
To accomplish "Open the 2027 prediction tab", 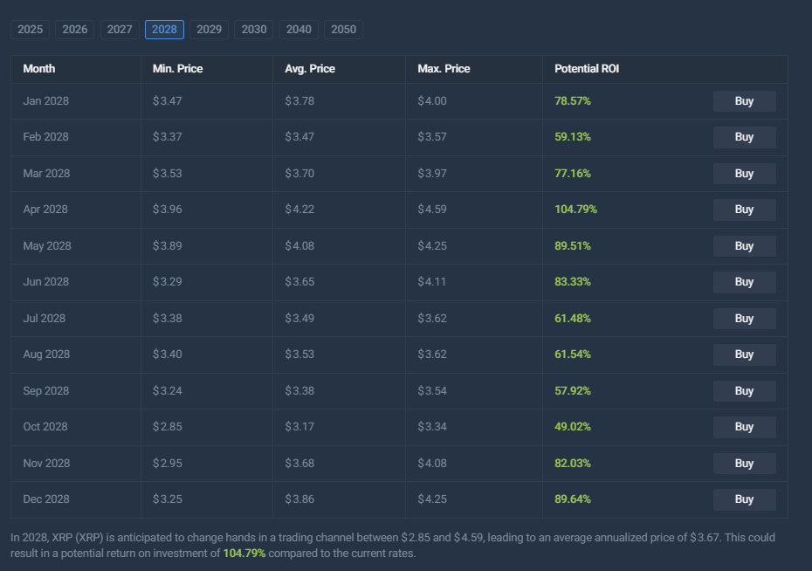I will click(x=120, y=30).
